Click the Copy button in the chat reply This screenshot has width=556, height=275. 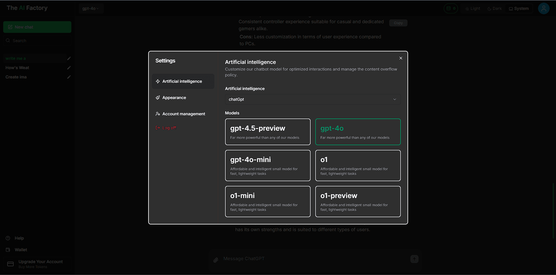coord(398,23)
